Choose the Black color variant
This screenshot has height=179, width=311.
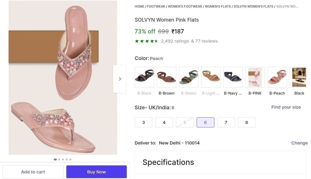coord(299,77)
